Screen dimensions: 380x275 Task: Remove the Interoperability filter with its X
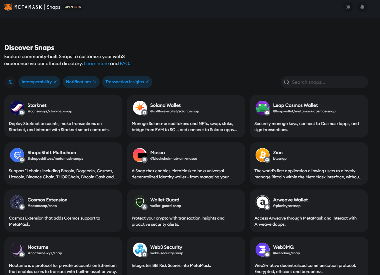(55, 82)
